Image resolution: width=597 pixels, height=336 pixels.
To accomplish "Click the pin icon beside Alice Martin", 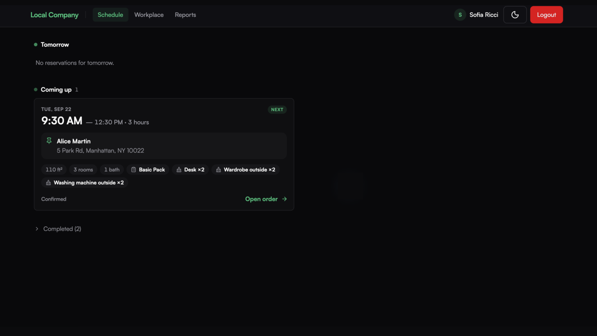I will (x=49, y=141).
